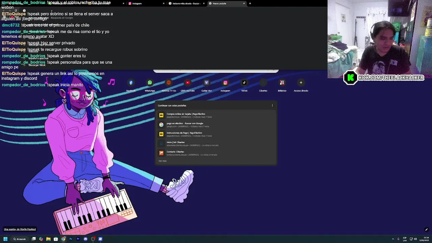
Task: Add a new shortcut via Acceso directo
Action: (301, 85)
